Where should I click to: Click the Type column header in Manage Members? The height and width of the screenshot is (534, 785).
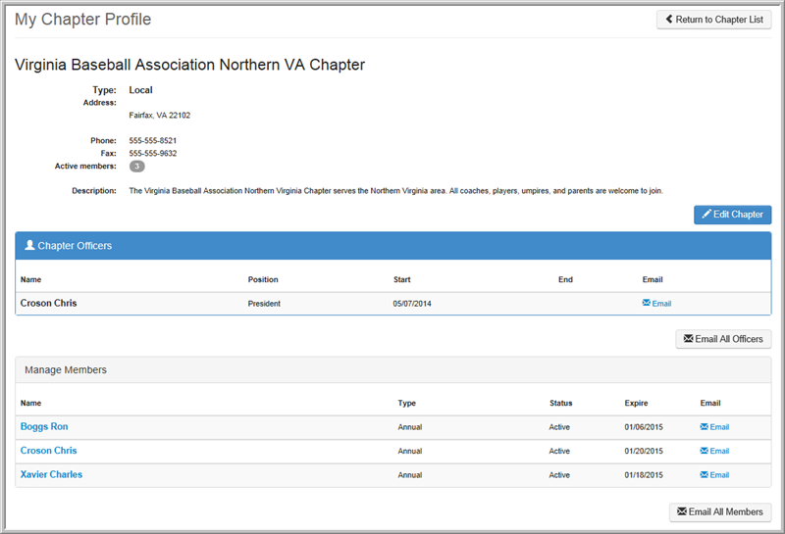[406, 403]
